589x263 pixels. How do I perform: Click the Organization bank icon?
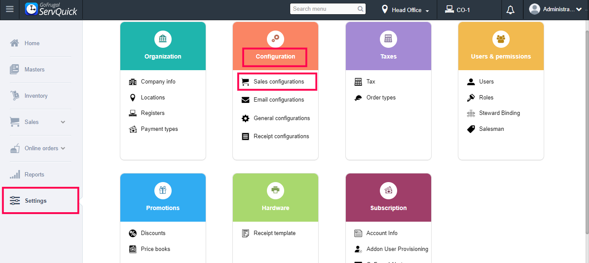tap(163, 39)
